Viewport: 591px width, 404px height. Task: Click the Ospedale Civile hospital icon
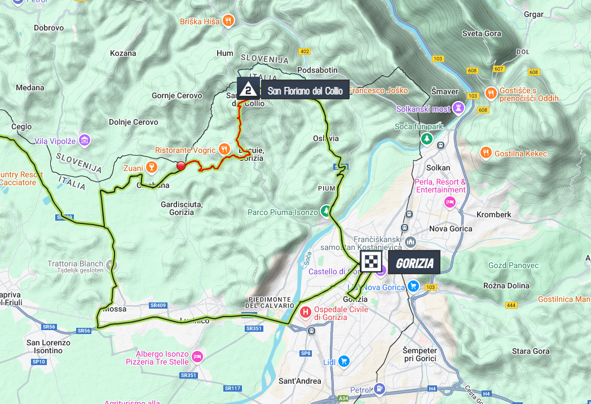(305, 312)
